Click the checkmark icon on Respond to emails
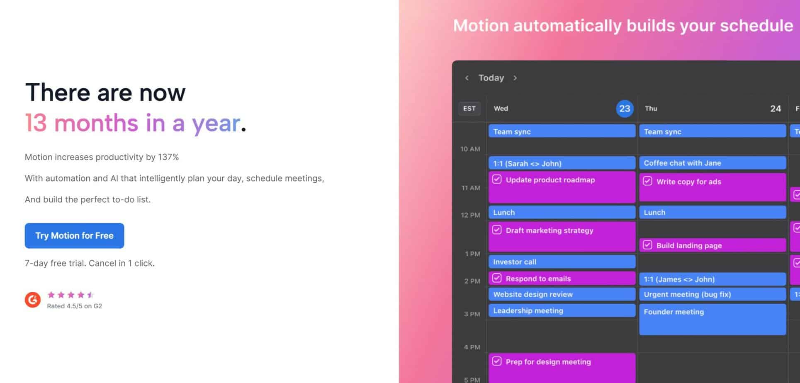Screen dimensions: 800x383 point(497,278)
